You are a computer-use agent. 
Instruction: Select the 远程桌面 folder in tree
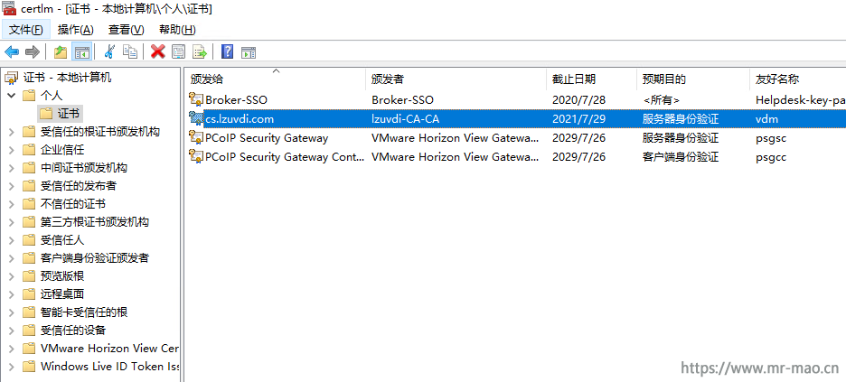62,294
